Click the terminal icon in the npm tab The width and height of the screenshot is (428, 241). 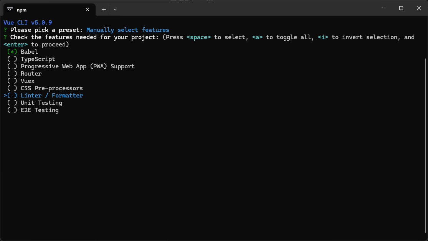[x=10, y=10]
